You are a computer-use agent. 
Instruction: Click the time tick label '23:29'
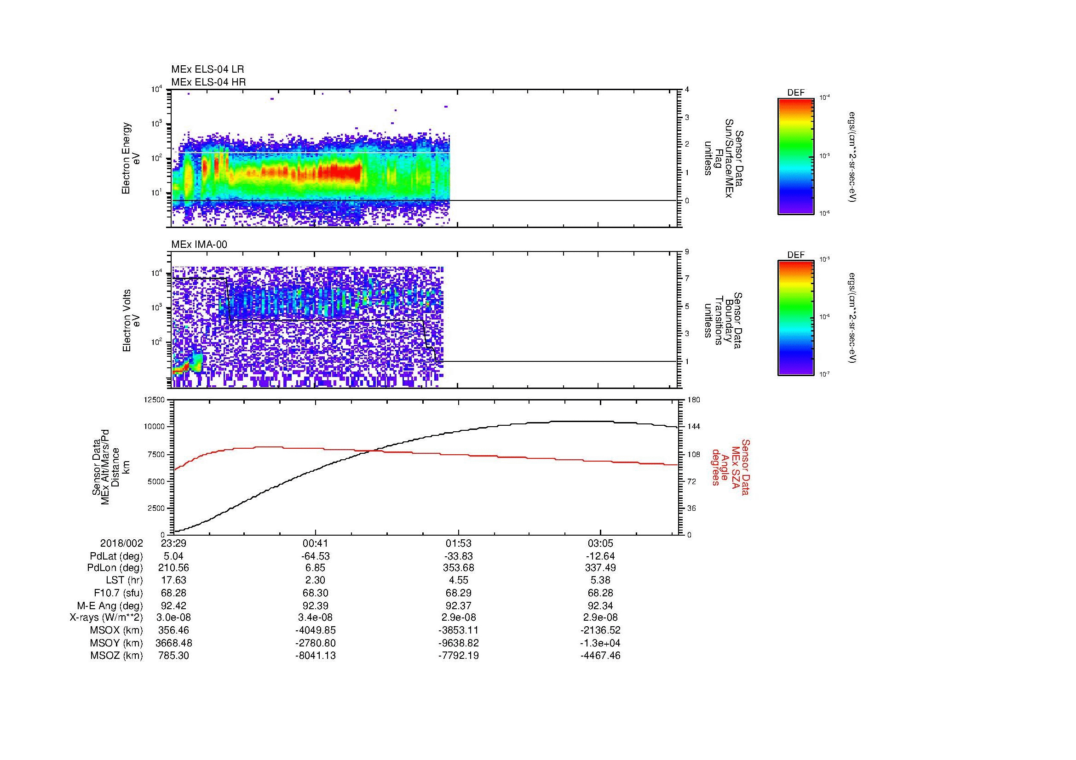(x=173, y=543)
